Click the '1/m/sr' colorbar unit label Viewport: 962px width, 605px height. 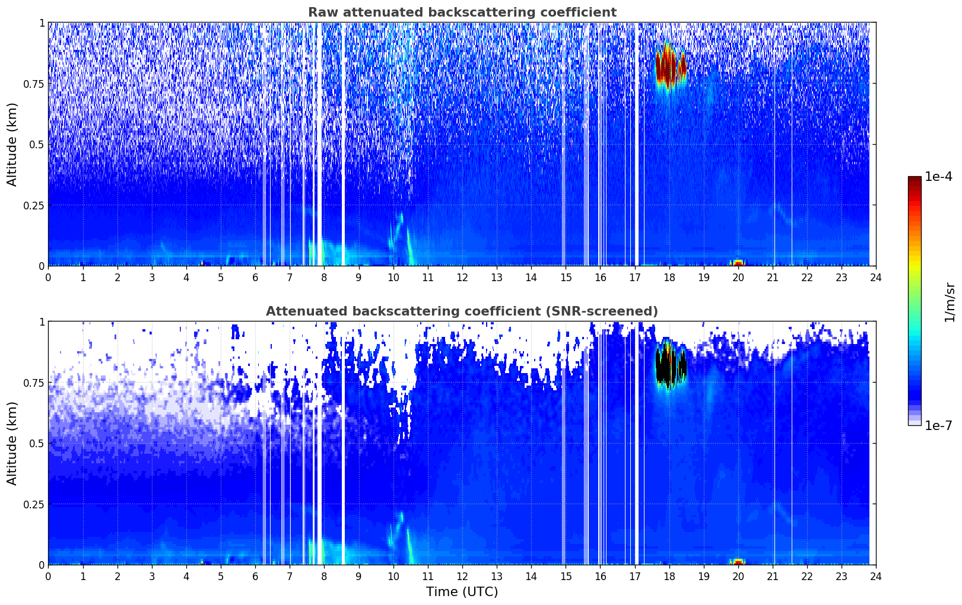950,302
